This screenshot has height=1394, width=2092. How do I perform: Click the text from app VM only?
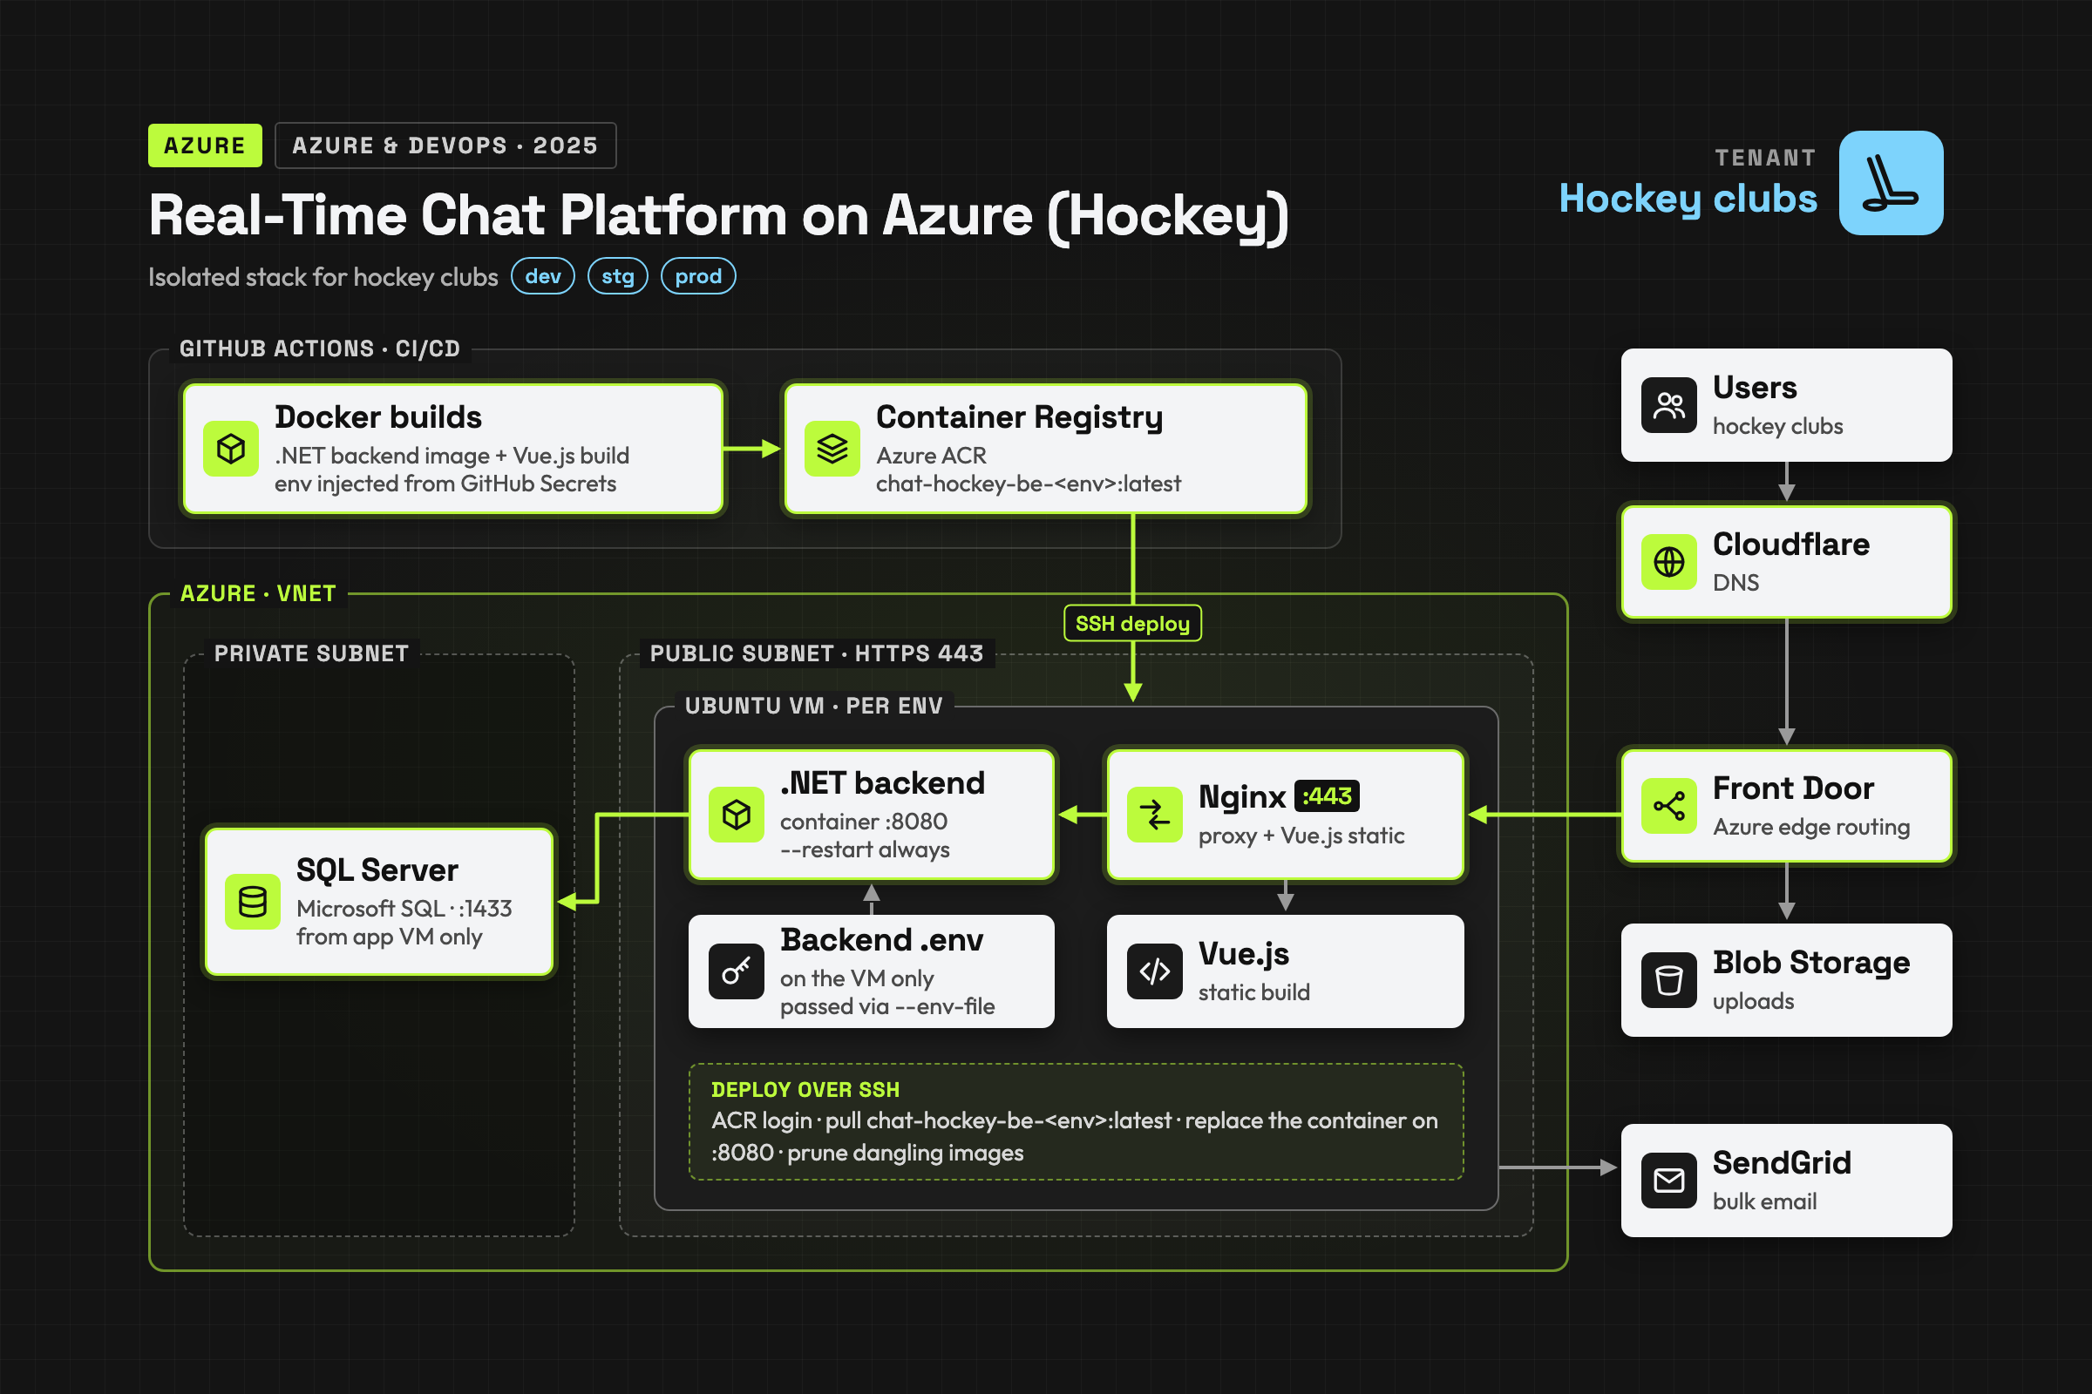click(x=389, y=937)
